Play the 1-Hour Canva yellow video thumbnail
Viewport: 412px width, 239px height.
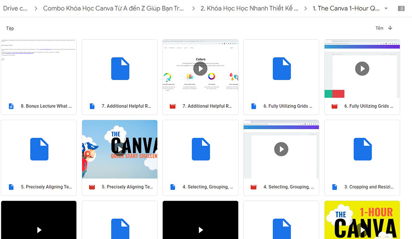pyautogui.click(x=362, y=230)
